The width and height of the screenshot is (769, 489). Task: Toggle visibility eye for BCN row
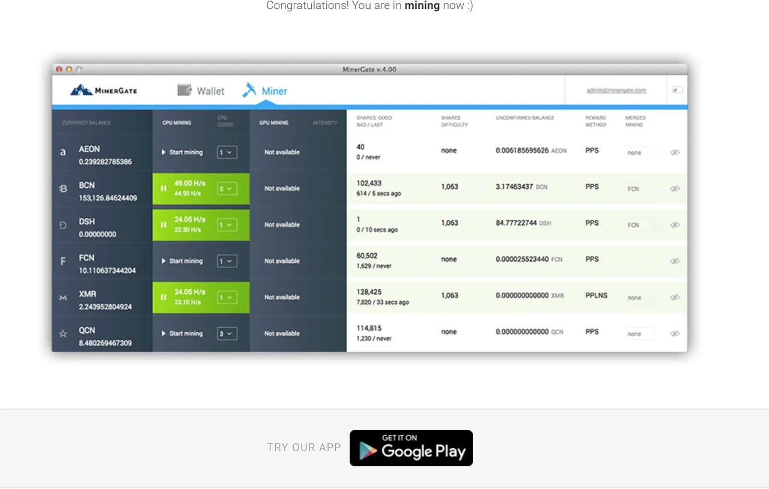tap(675, 188)
